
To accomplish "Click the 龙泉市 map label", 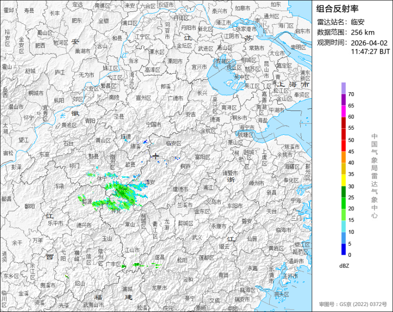I will pos(159,288).
